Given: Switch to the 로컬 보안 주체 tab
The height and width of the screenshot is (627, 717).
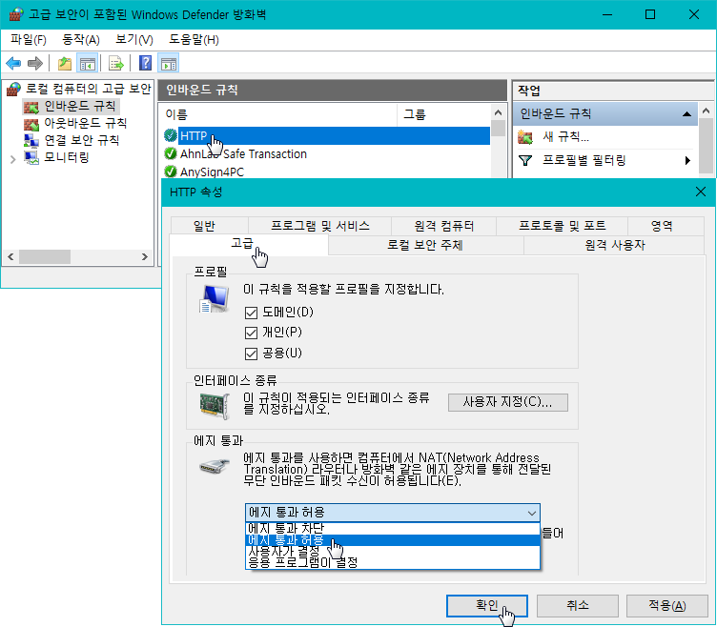Looking at the screenshot, I should [x=425, y=246].
